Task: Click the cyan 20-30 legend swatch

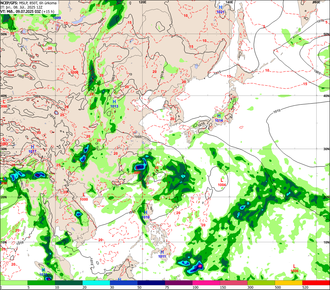Action: coord(96,283)
